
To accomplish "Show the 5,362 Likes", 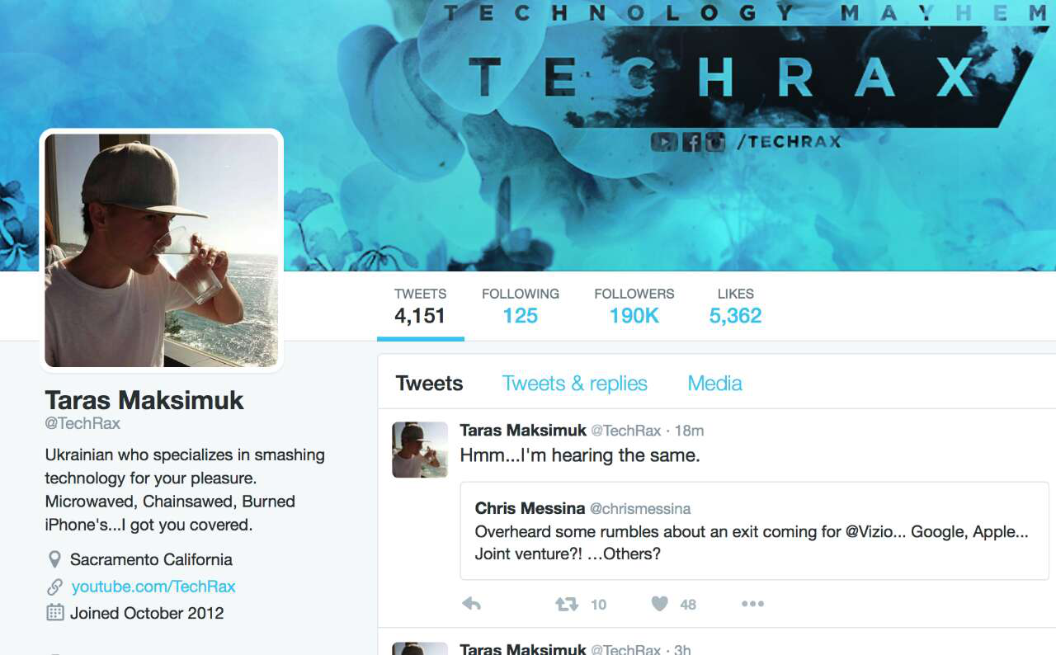I will [x=735, y=306].
